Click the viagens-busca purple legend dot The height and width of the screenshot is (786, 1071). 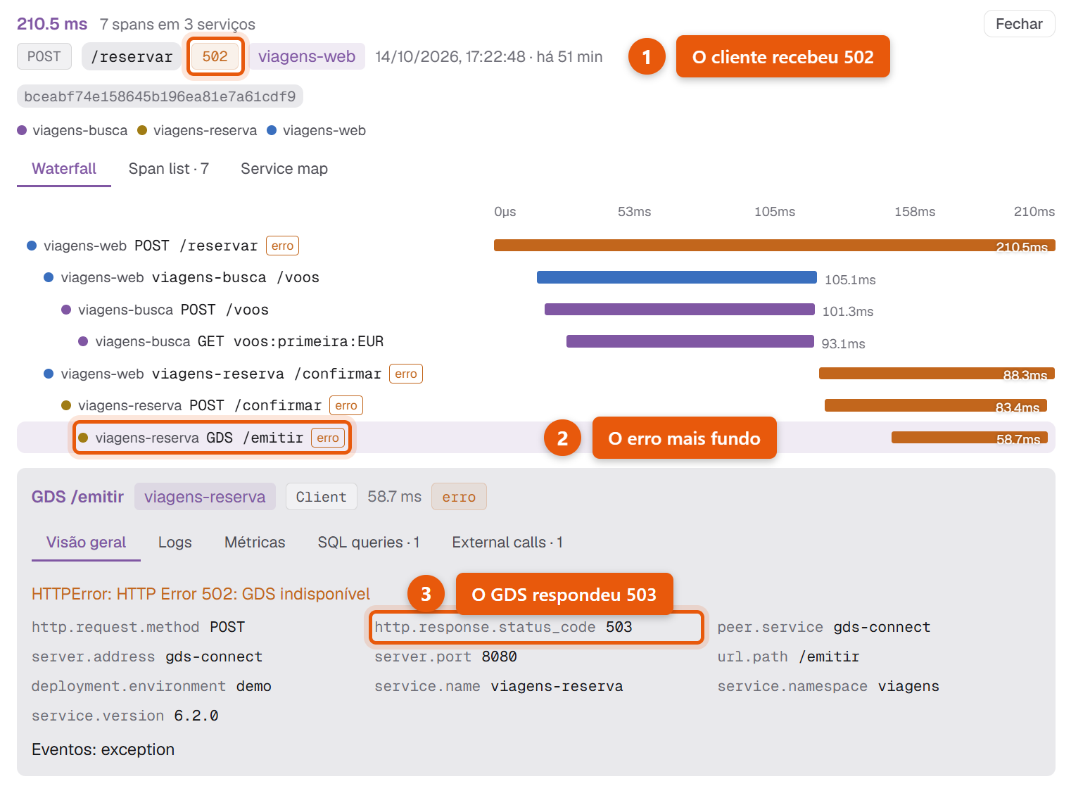22,130
